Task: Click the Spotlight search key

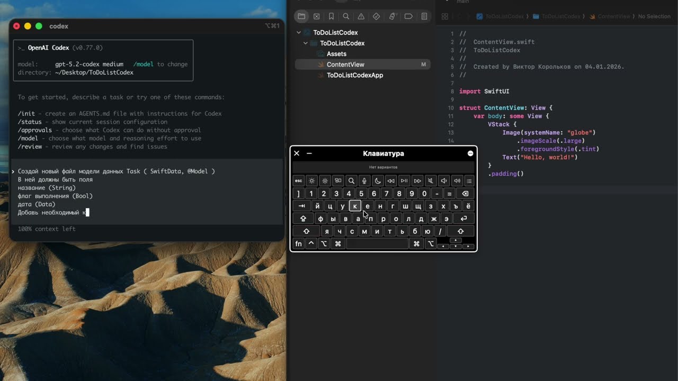Action: click(x=351, y=181)
